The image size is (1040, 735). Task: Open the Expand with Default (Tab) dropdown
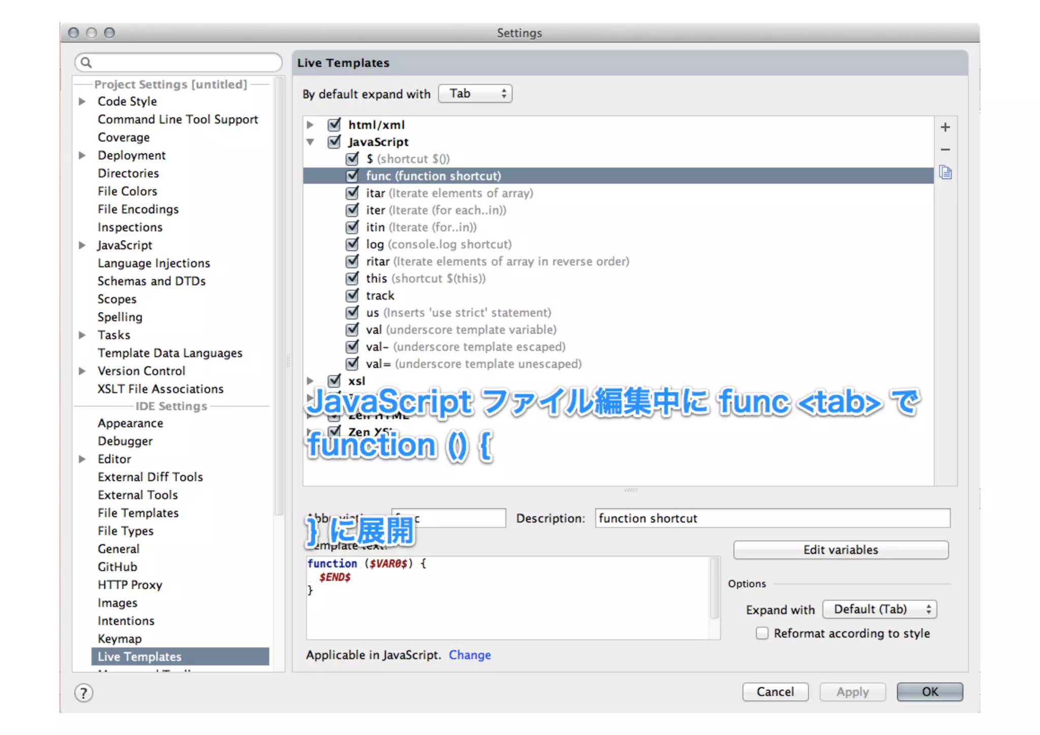pos(880,609)
